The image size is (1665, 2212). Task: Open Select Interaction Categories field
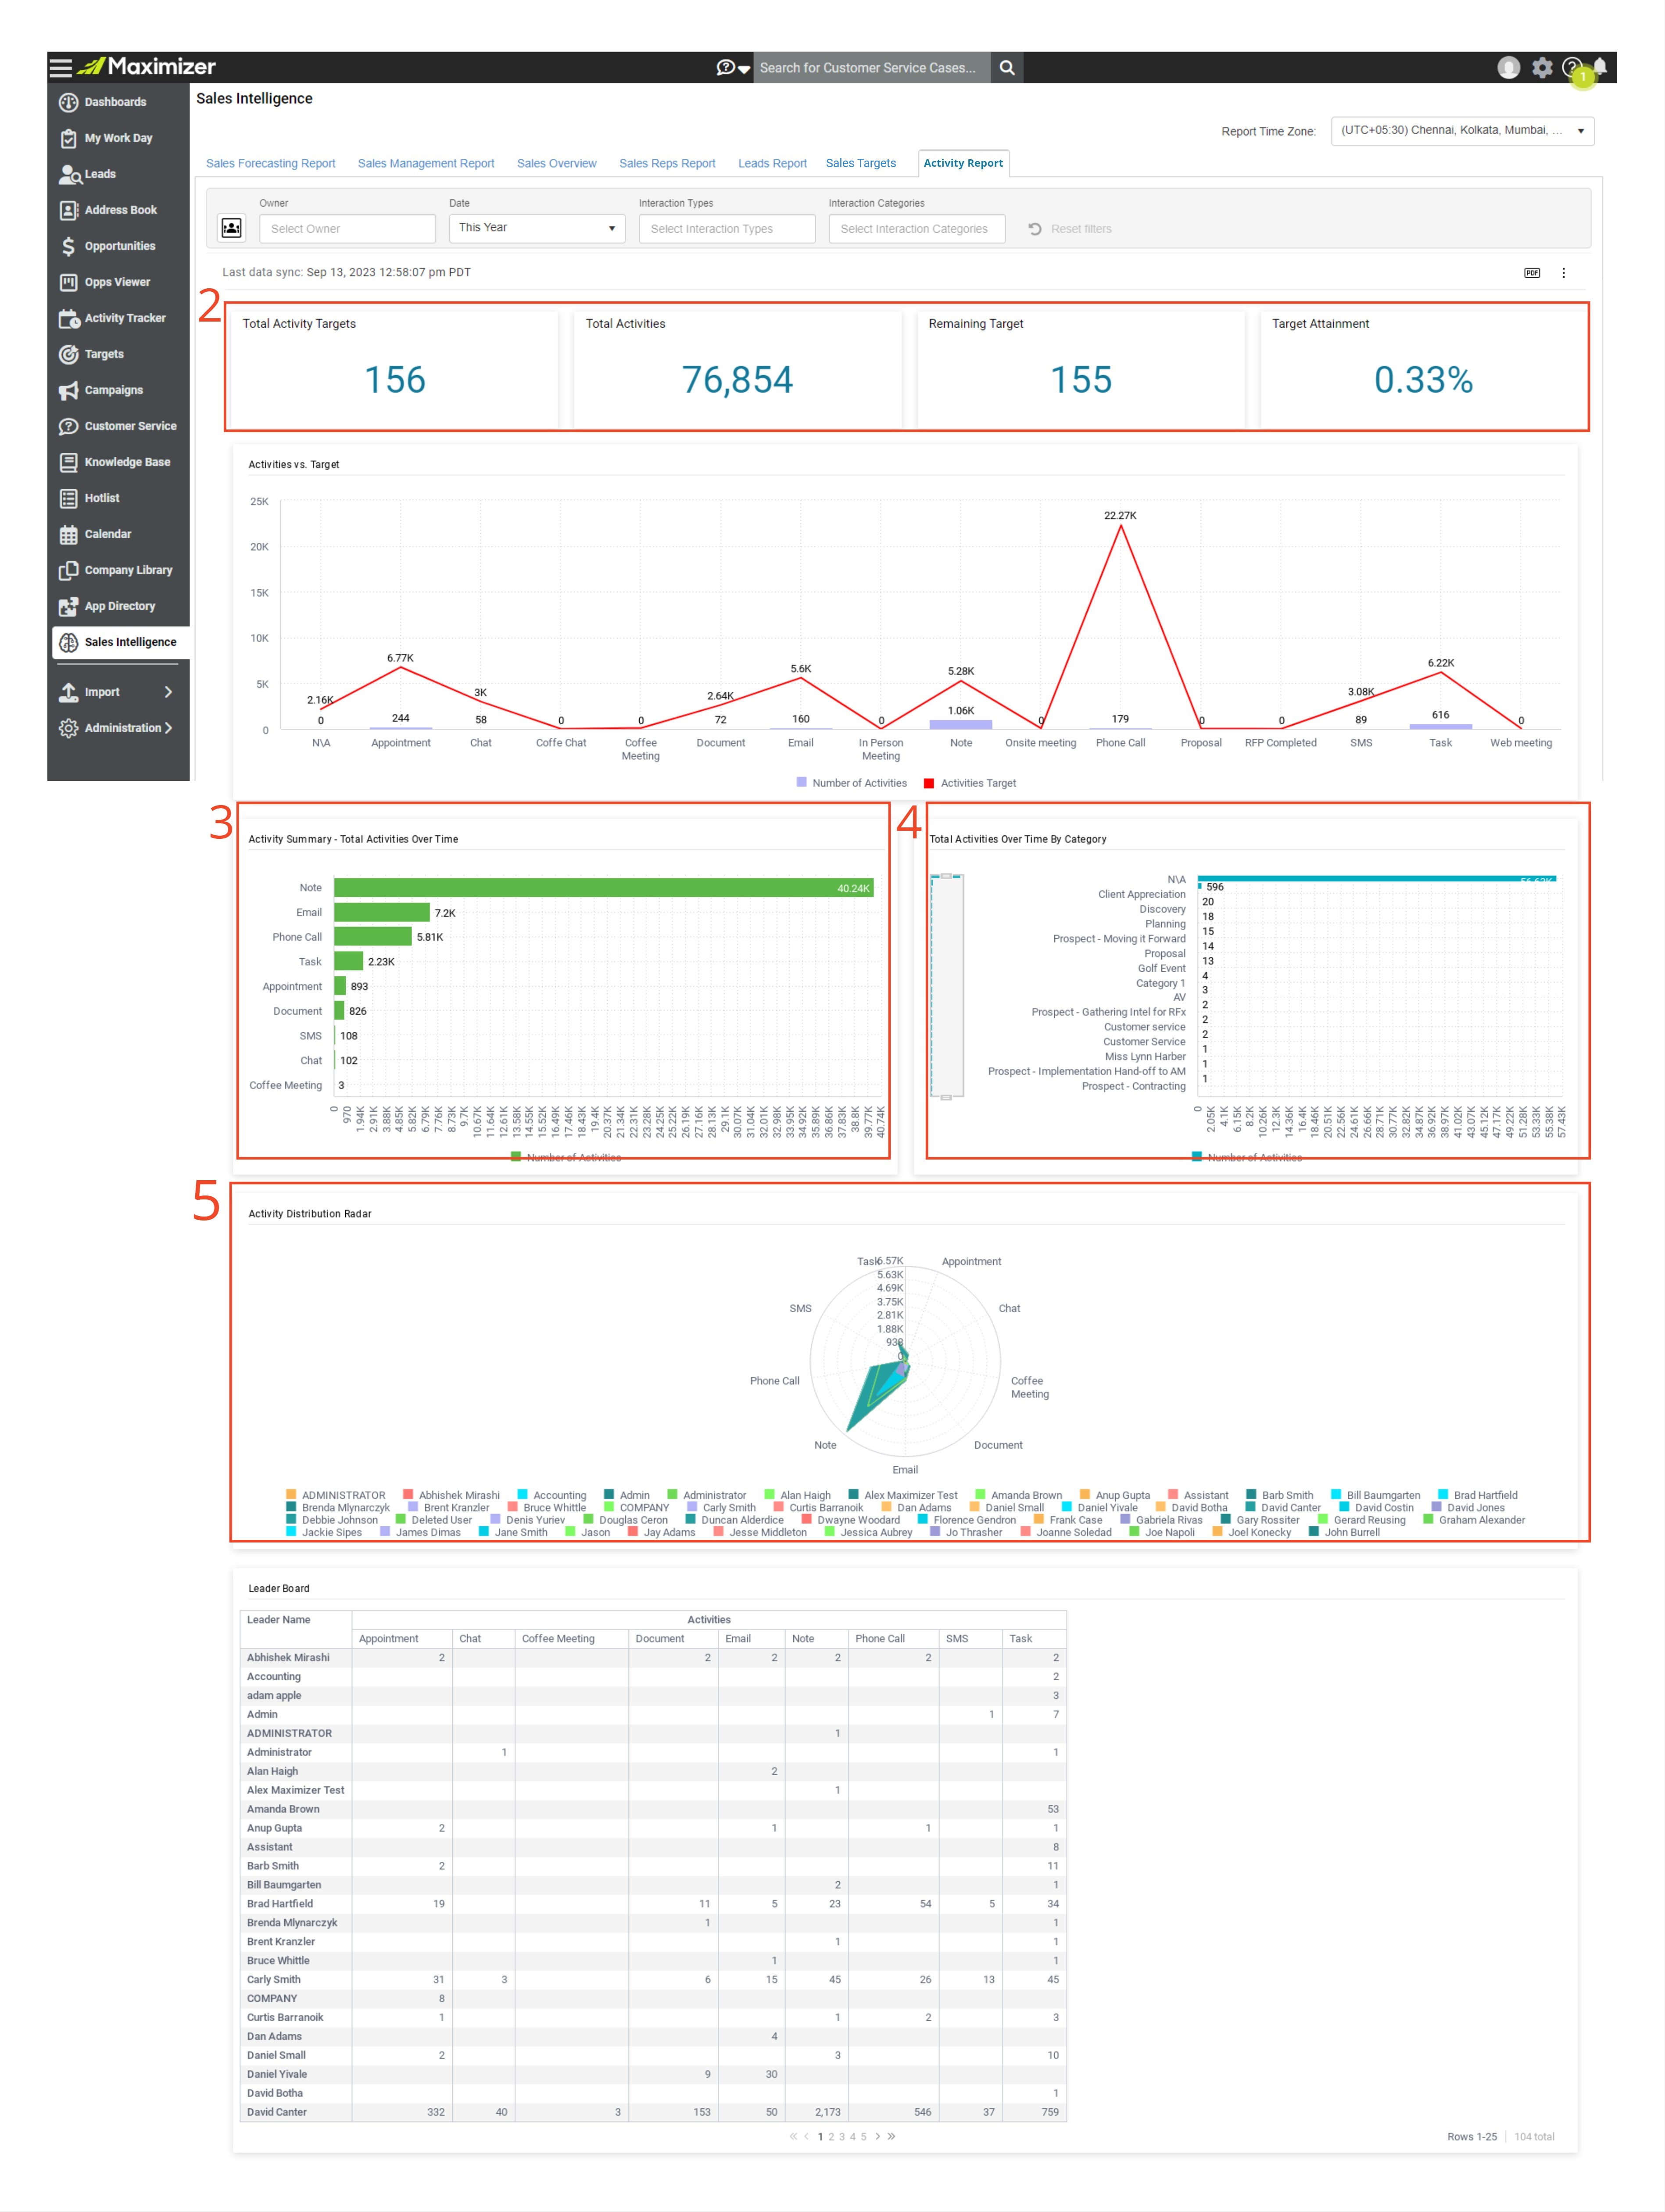[916, 229]
